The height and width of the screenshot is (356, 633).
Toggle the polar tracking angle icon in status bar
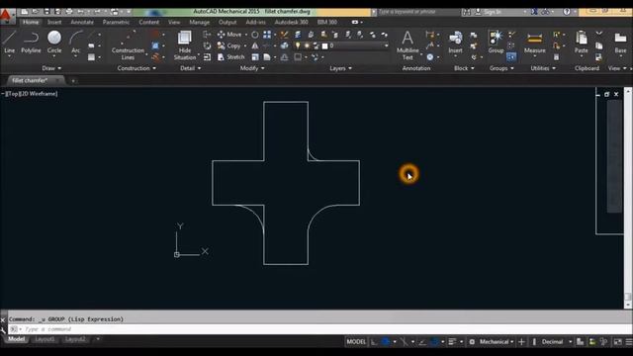pyautogui.click(x=422, y=342)
